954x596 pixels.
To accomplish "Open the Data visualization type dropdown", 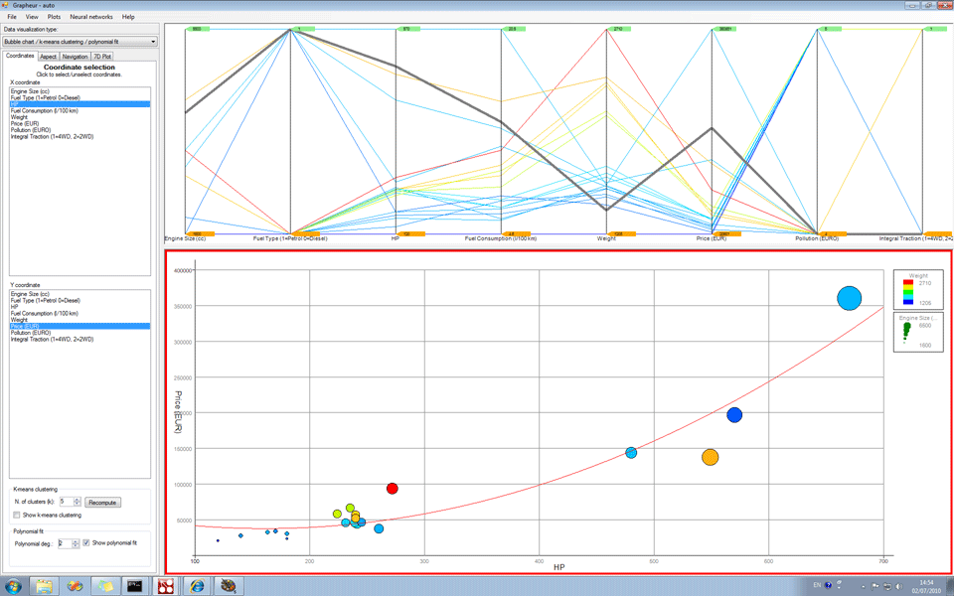I will tap(80, 42).
